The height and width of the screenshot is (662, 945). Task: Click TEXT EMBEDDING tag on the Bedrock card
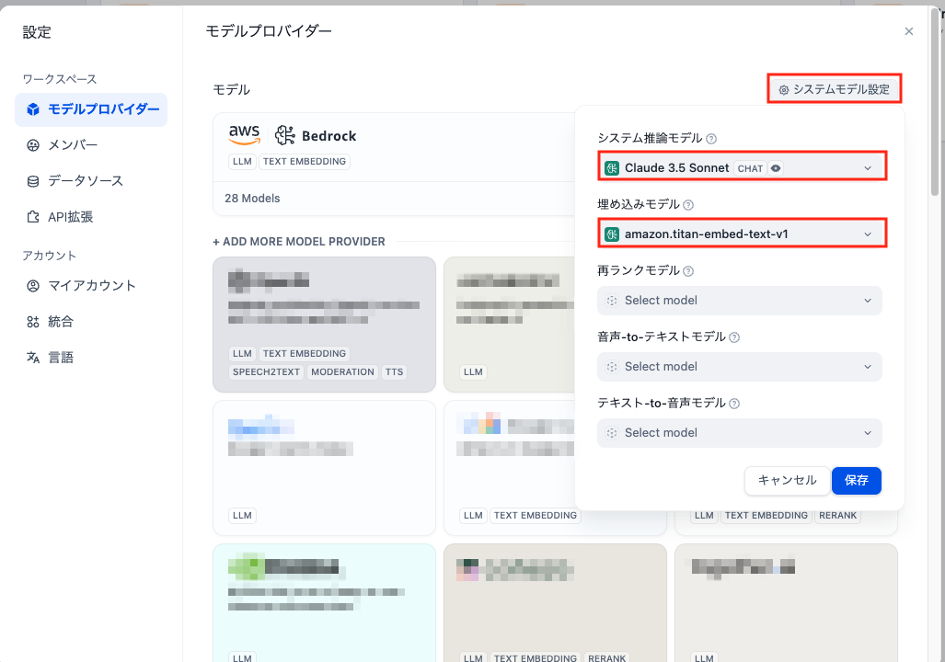[x=305, y=162]
